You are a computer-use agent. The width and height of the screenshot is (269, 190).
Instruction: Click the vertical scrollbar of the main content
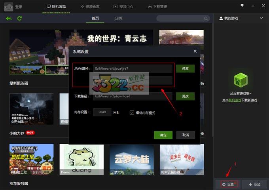[x=212, y=80]
